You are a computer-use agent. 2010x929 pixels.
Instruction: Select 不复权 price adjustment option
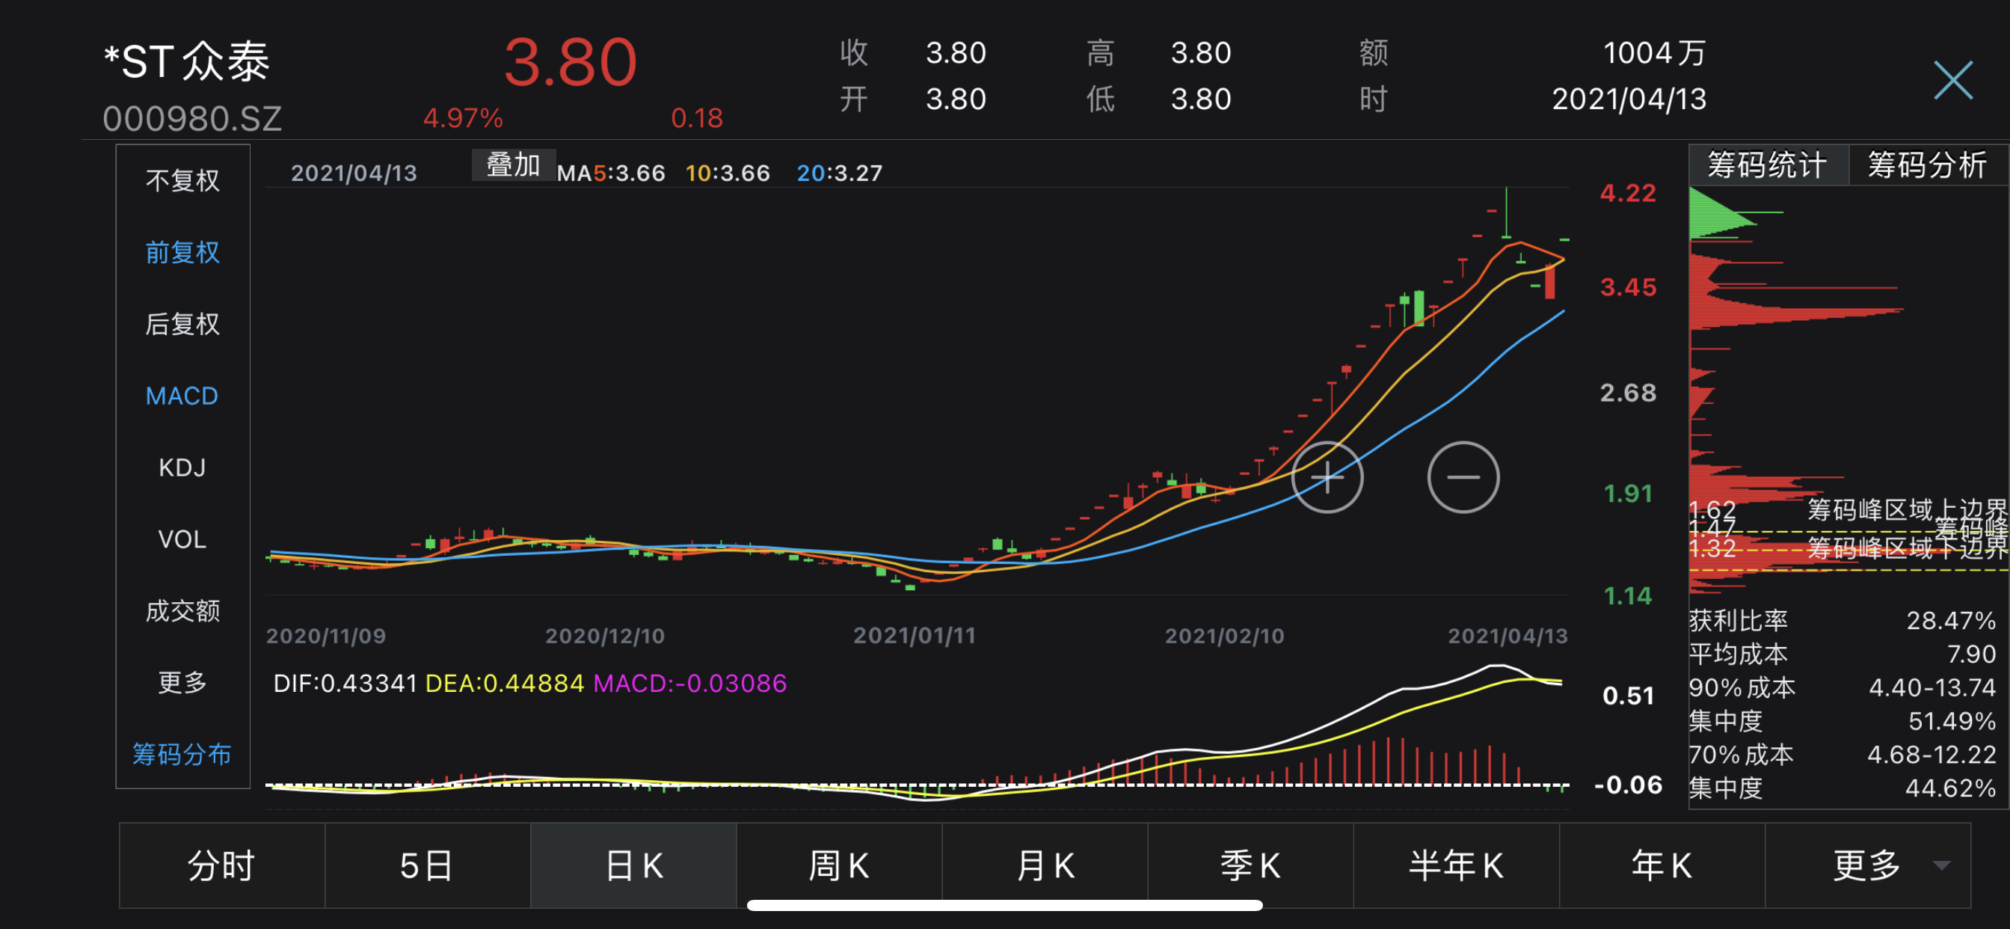(x=182, y=181)
